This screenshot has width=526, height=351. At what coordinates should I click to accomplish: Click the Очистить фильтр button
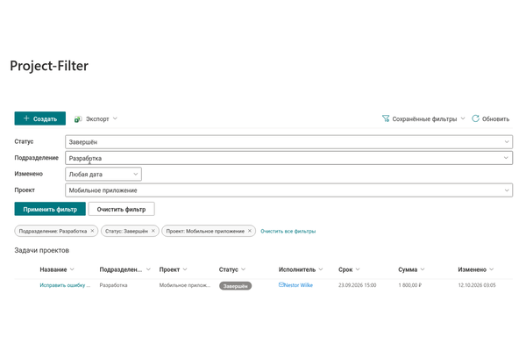pos(122,209)
